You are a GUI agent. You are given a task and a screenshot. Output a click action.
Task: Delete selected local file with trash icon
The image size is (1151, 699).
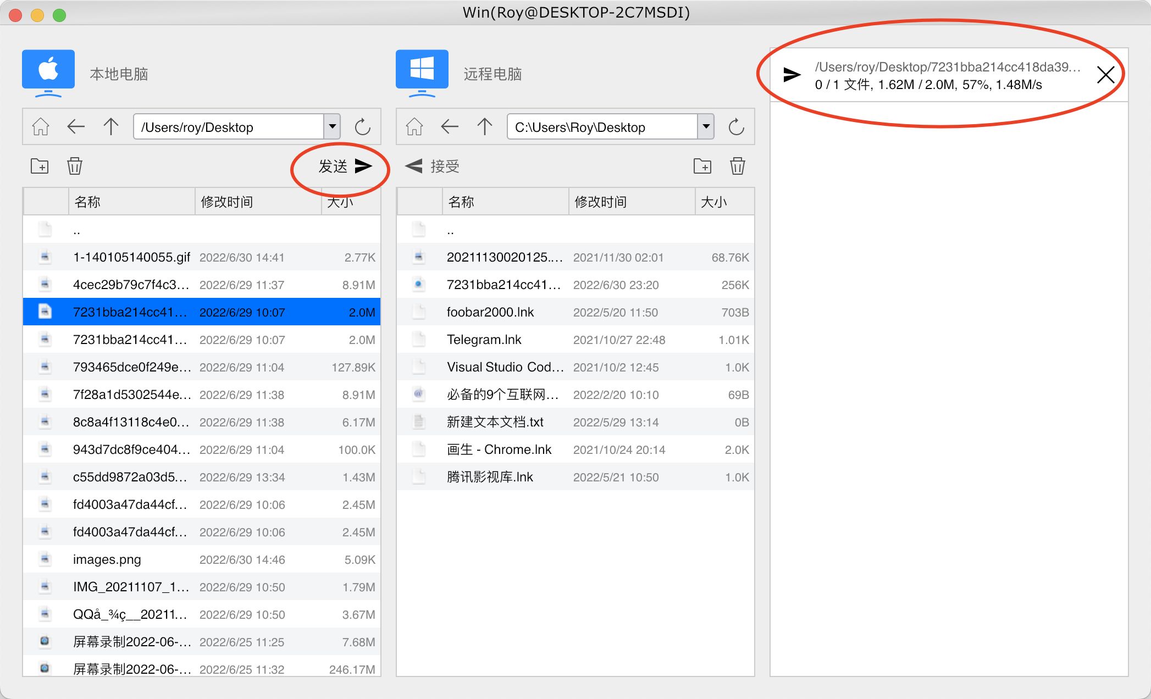pos(75,166)
